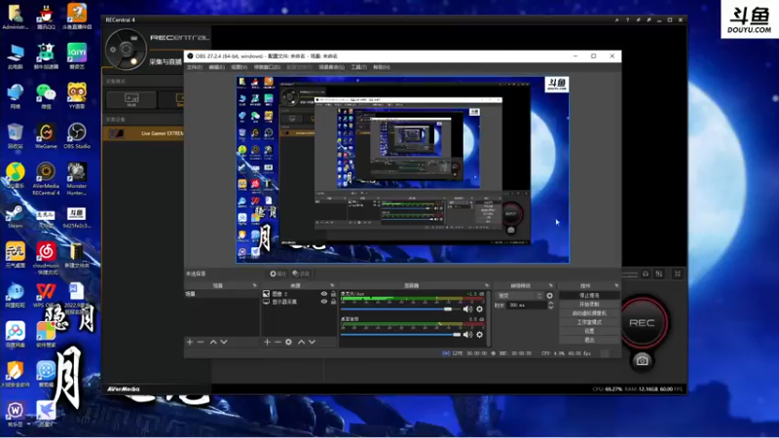Viewport: 779px width, 438px height.
Task: Open the 编辑(E) menu in OBS
Action: [x=216, y=67]
